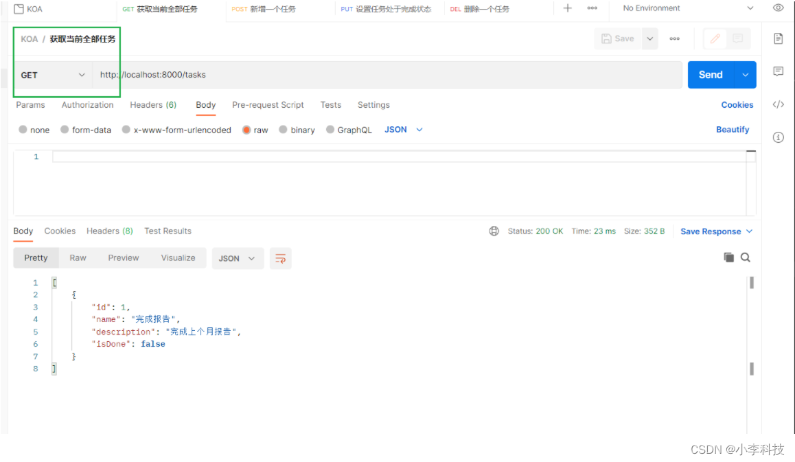Click the environment quick look eye icon
The width and height of the screenshot is (795, 462).
(778, 8)
